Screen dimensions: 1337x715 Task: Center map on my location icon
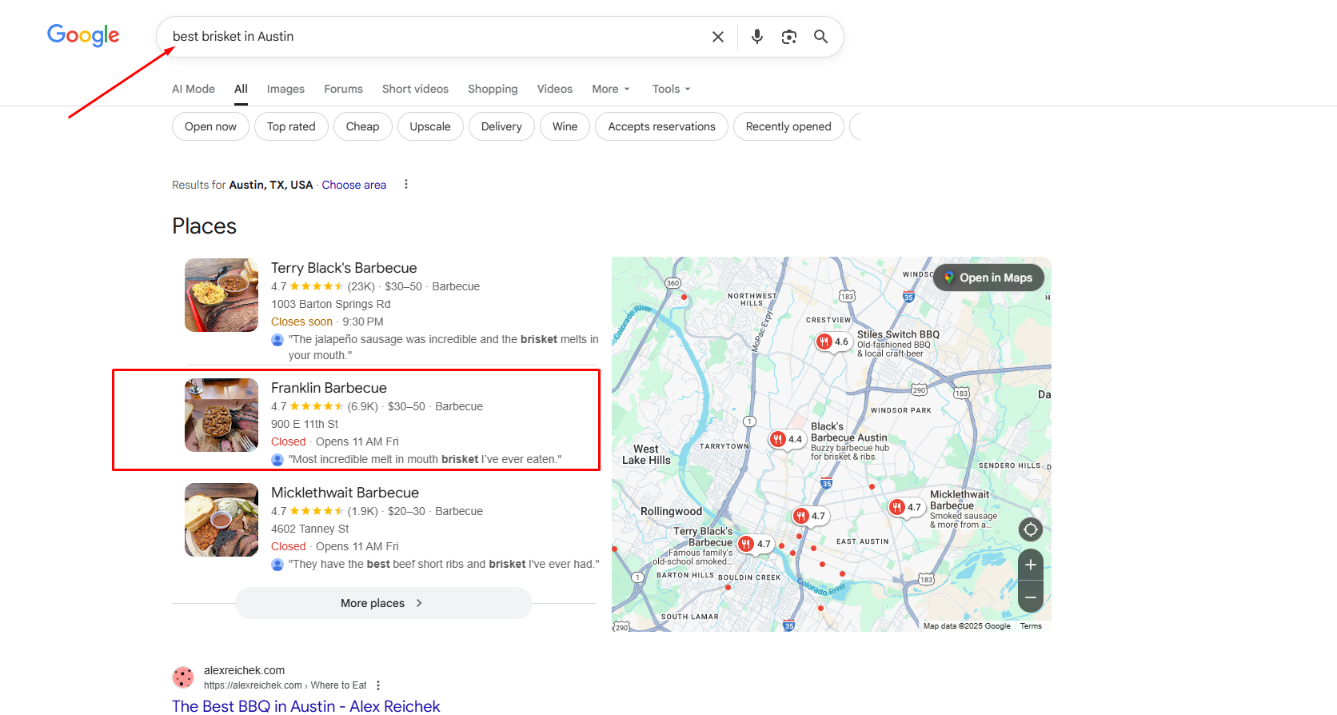click(x=1031, y=529)
